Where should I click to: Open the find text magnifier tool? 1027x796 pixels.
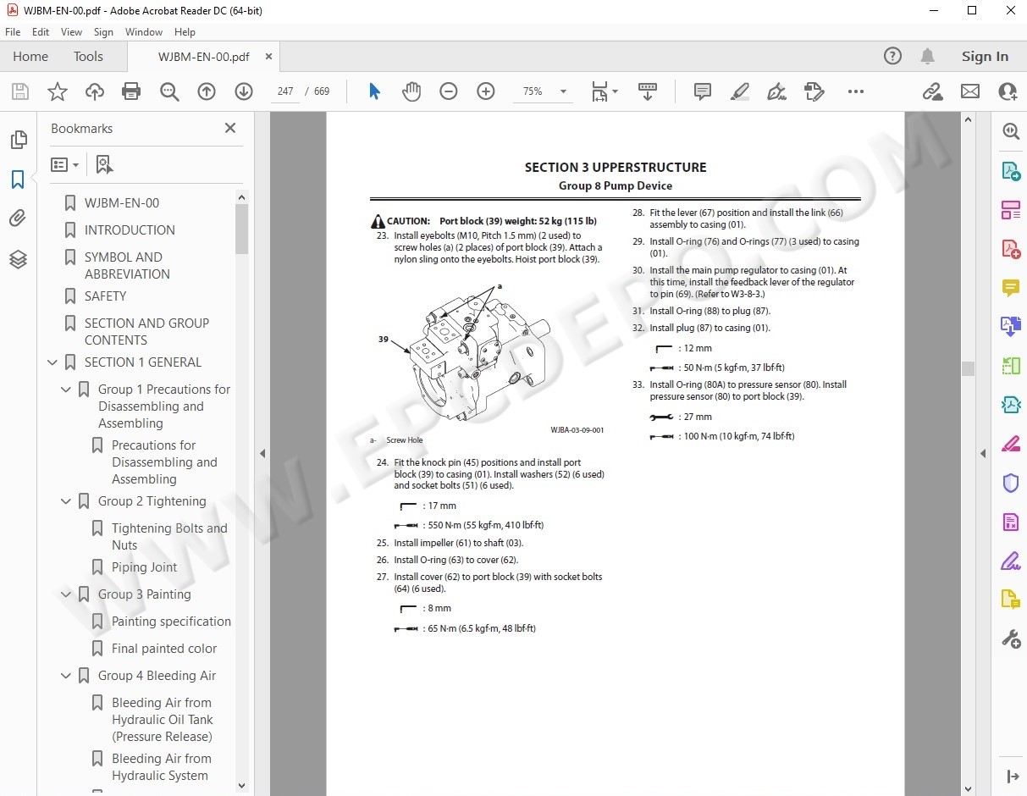tap(169, 91)
